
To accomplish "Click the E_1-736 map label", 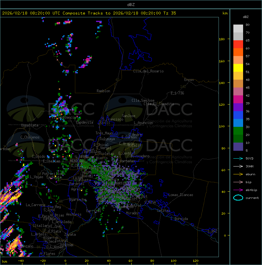I will (177, 93).
